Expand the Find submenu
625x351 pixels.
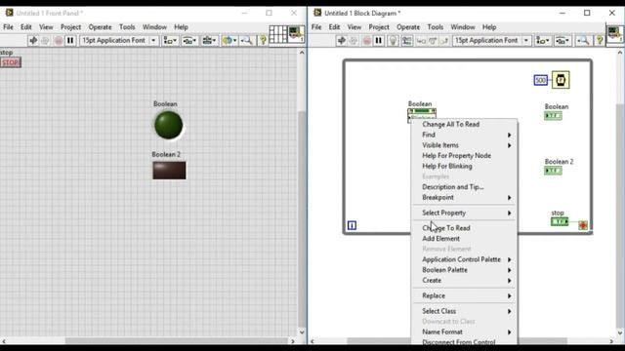(465, 135)
